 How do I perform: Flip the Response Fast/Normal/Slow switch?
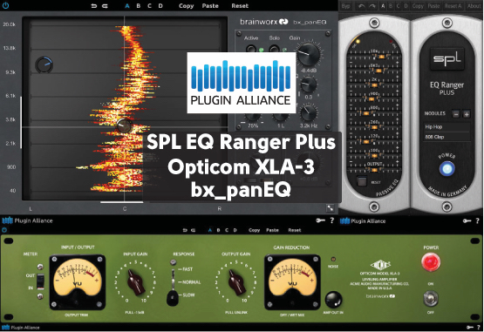coord(173,288)
